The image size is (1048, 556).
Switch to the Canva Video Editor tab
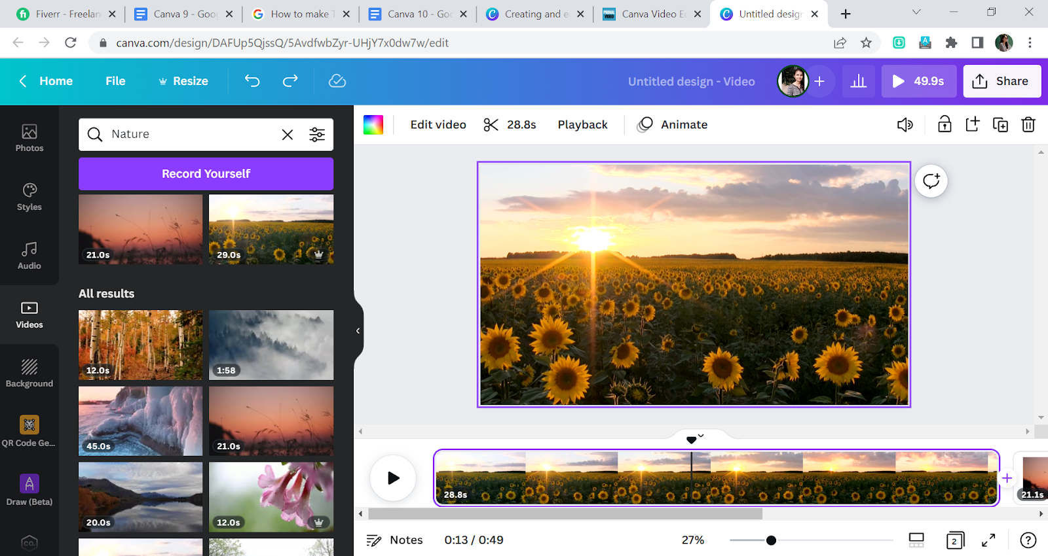click(x=651, y=14)
